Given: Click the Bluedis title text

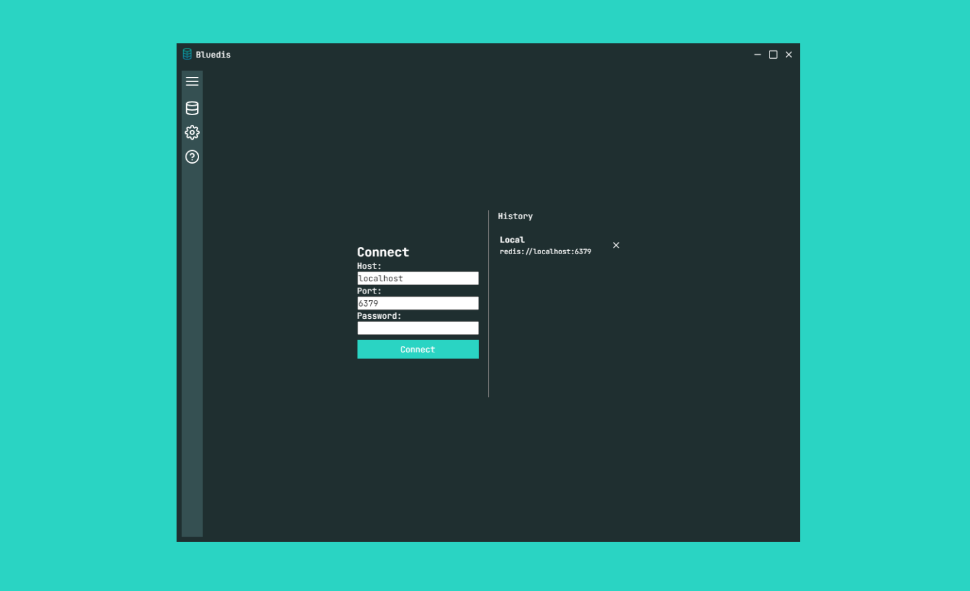Looking at the screenshot, I should (x=213, y=55).
